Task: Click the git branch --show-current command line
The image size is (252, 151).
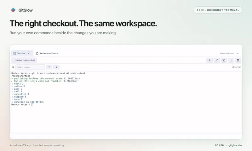Action: [x=49, y=73]
